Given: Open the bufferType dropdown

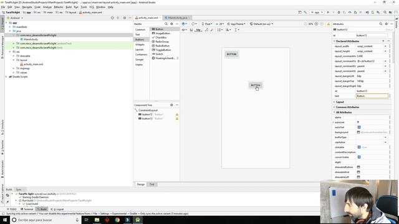Looking at the screenshot, I should pyautogui.click(x=385, y=137).
